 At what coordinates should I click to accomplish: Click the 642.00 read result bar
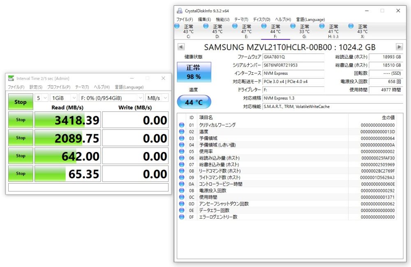coord(68,156)
